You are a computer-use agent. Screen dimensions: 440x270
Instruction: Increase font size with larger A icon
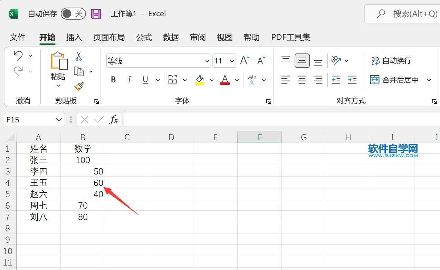pos(245,61)
